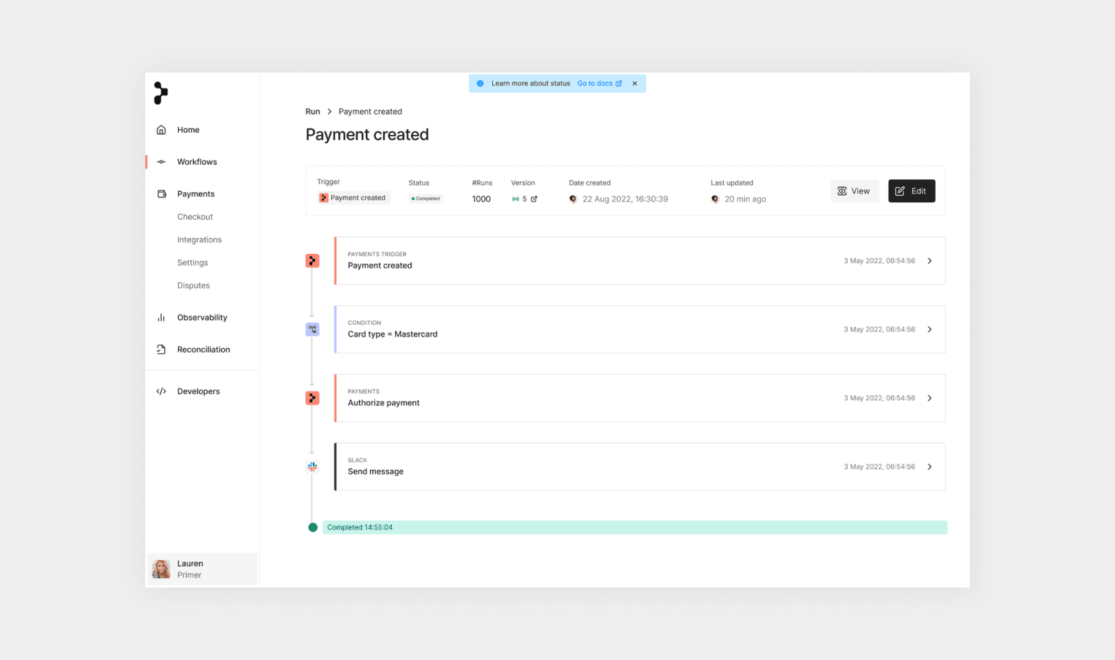1115x660 pixels.
Task: Click the Completed status badge
Action: tap(426, 199)
